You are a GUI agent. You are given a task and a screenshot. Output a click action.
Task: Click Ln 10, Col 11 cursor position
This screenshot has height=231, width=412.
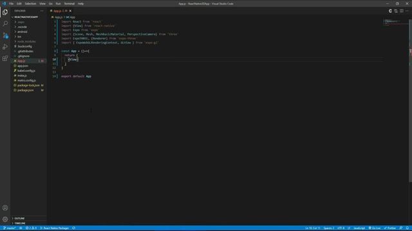click(x=313, y=228)
